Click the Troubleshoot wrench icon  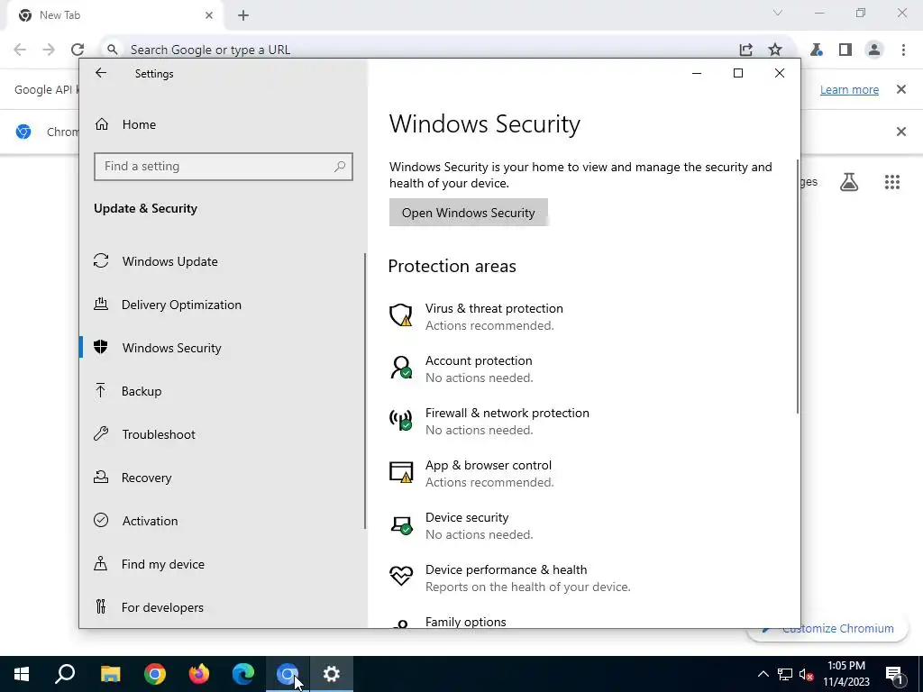click(x=101, y=434)
